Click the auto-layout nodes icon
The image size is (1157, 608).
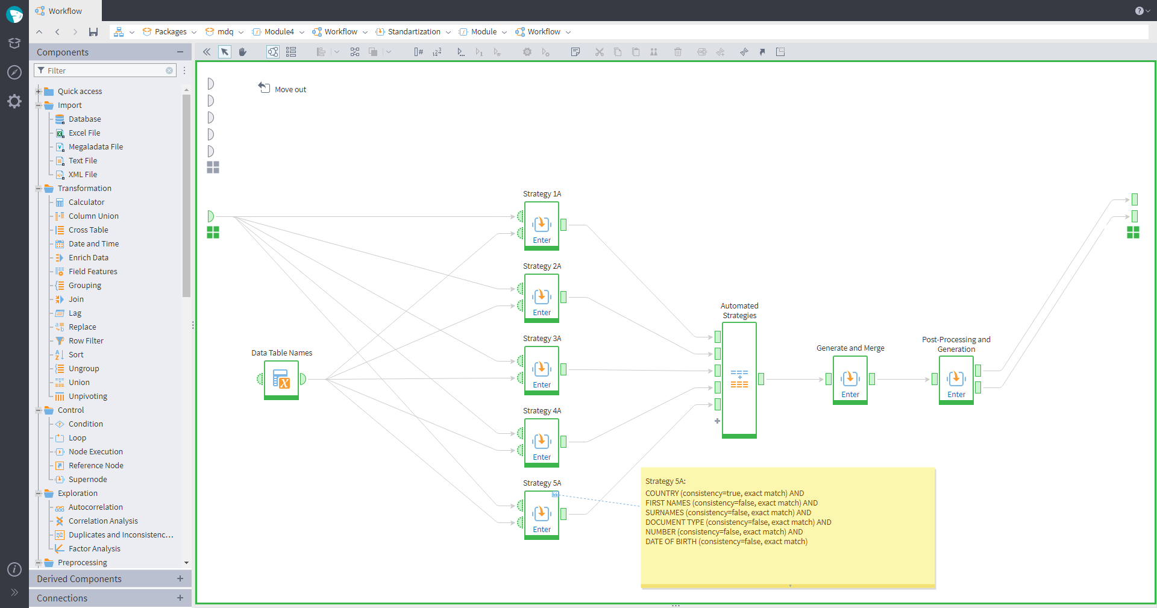pos(355,52)
